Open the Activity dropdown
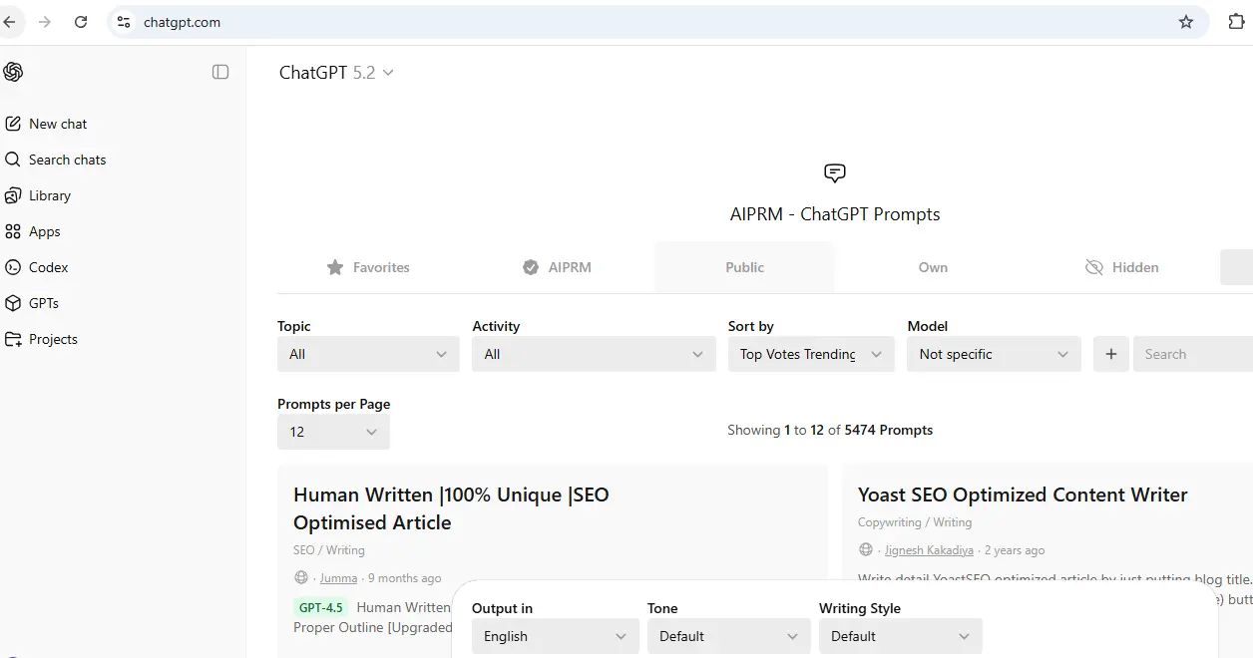 pos(594,354)
